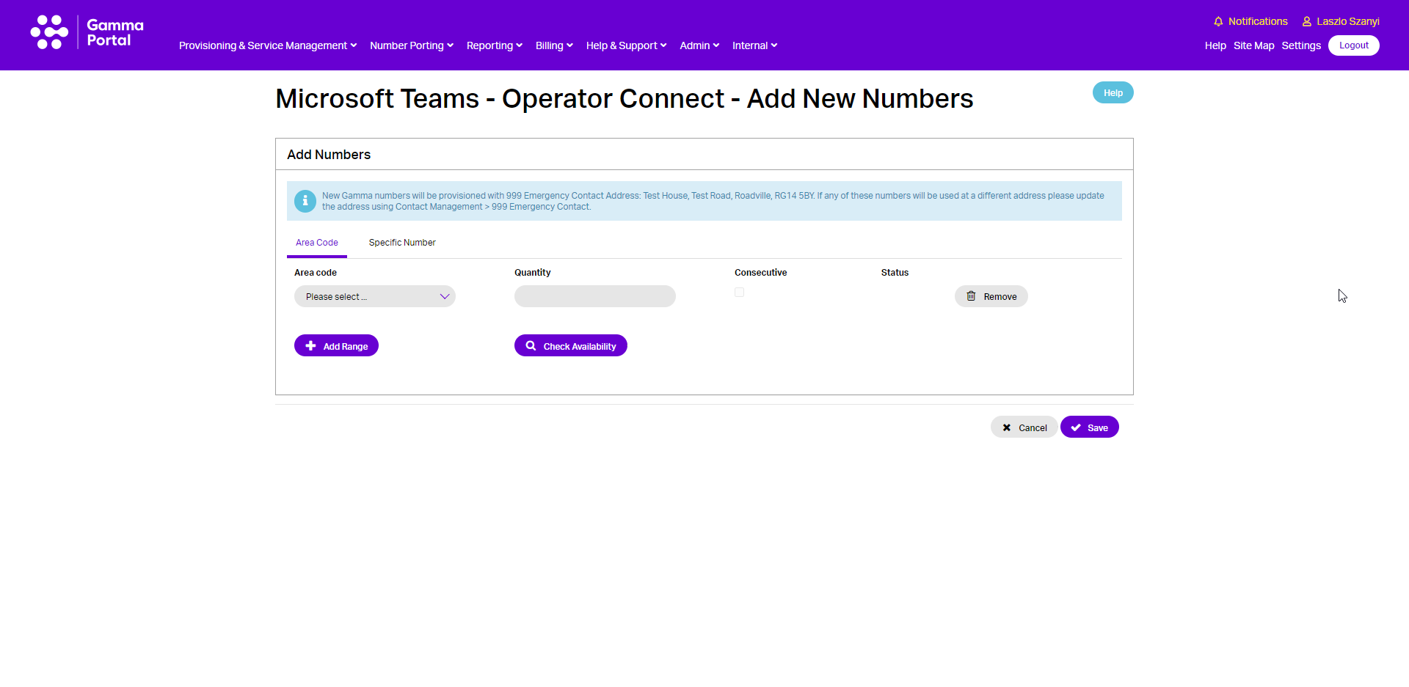Click the emergency contact address notice text
Image resolution: width=1409 pixels, height=687 pixels.
tap(713, 201)
